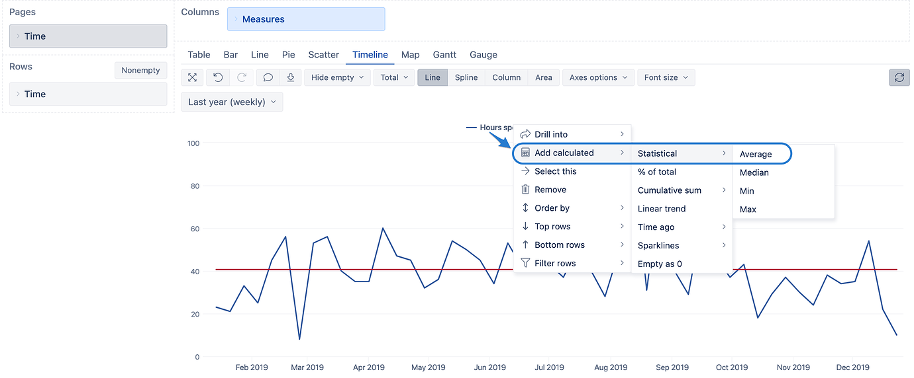Click the funnel icon beside Filter rows
Image resolution: width=914 pixels, height=378 pixels.
click(x=525, y=263)
